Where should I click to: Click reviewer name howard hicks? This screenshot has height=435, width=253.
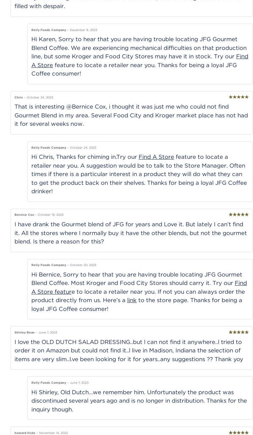pos(25,433)
